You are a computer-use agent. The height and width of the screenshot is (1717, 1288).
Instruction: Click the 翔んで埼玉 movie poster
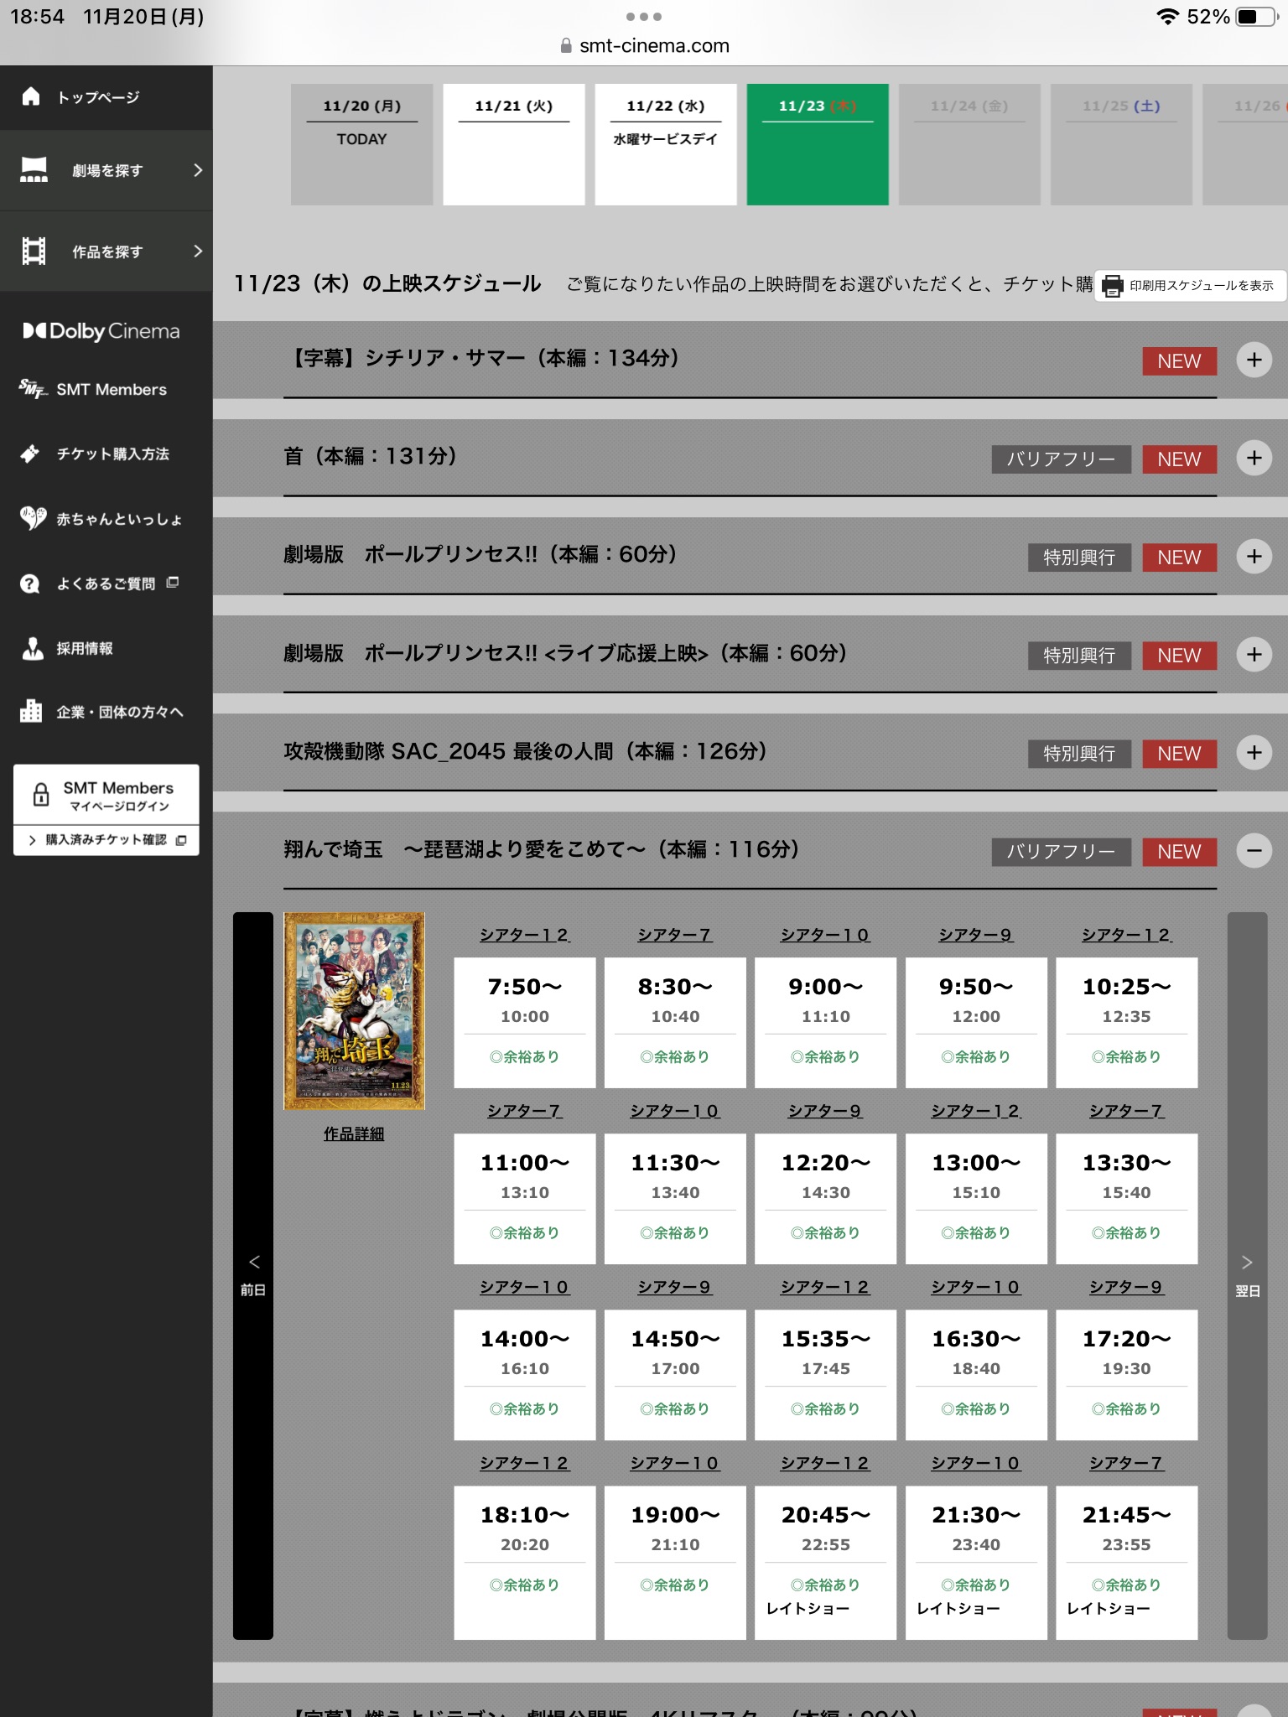354,1010
